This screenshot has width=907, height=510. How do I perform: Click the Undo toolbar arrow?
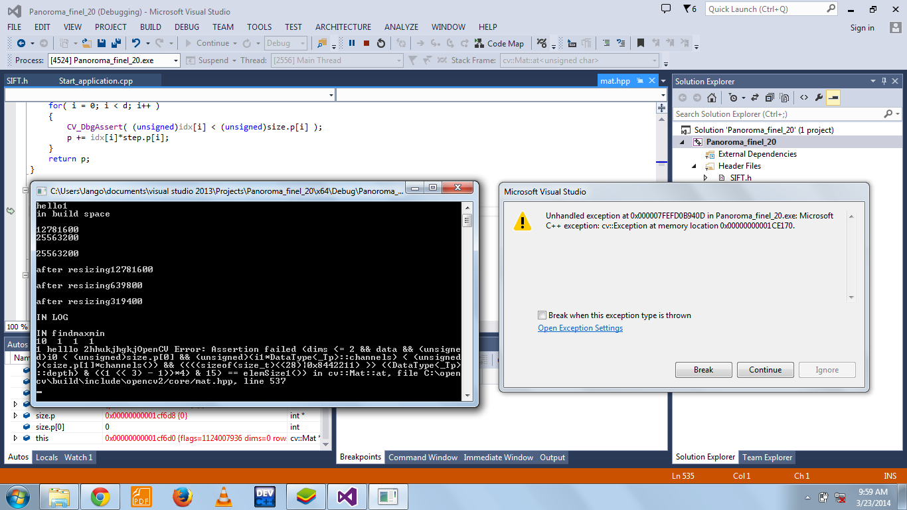point(136,43)
